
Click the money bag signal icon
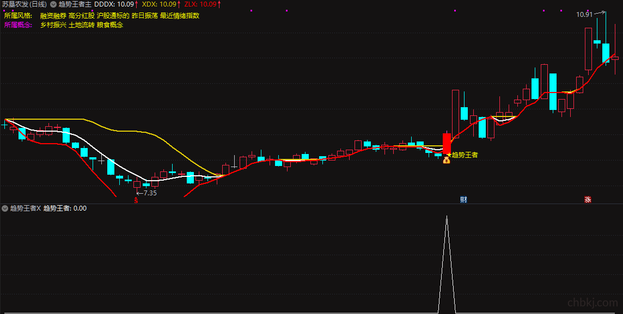[447, 160]
